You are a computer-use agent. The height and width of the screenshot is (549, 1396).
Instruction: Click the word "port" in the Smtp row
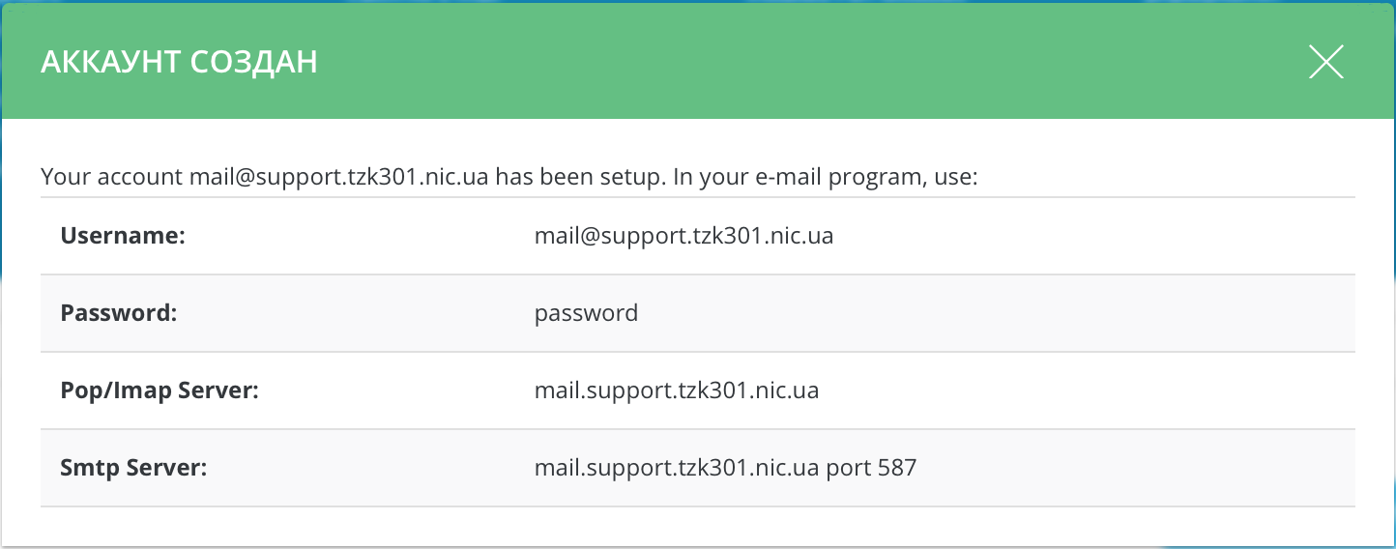point(848,469)
